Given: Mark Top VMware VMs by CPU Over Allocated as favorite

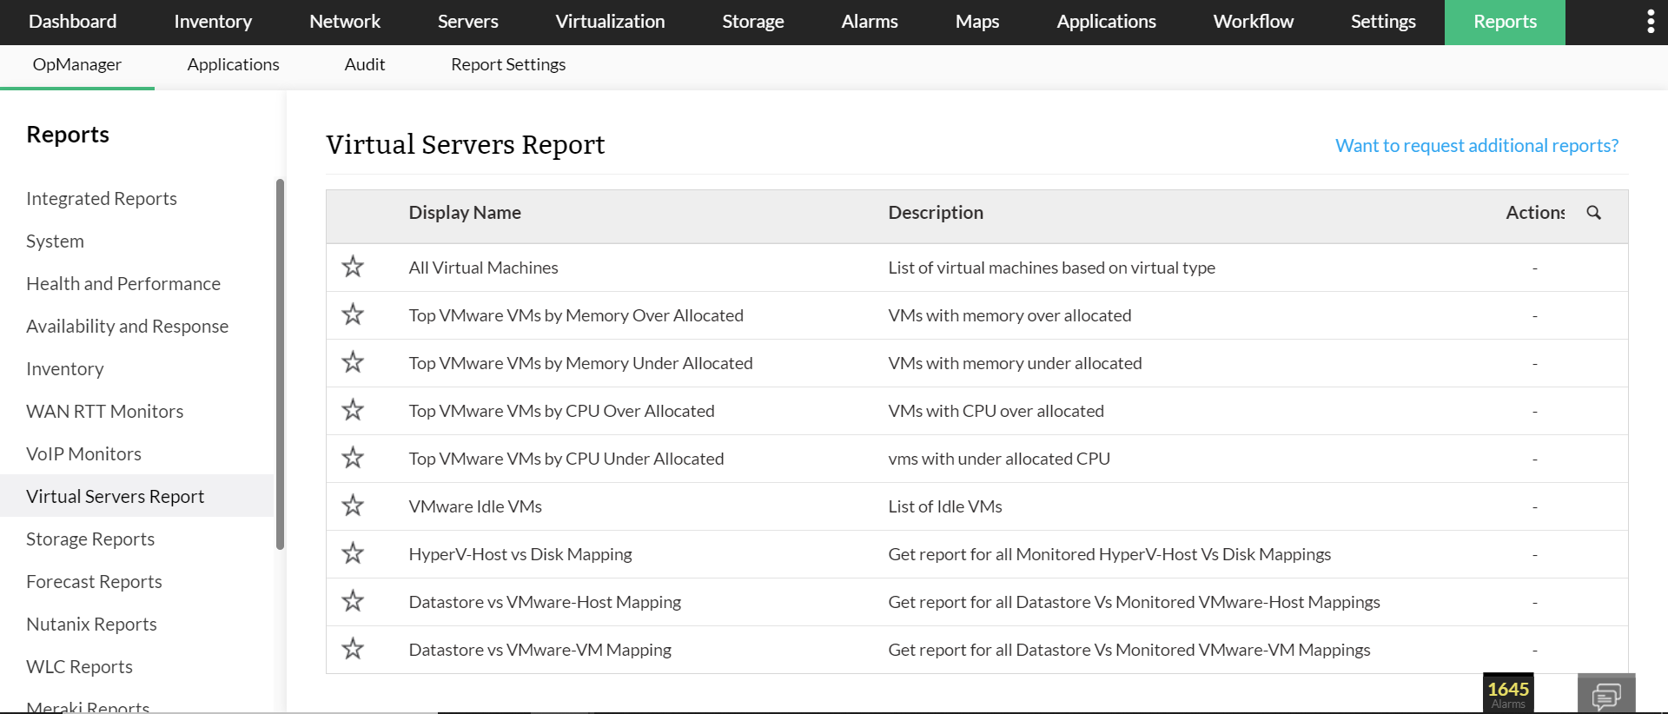Looking at the screenshot, I should coord(353,410).
